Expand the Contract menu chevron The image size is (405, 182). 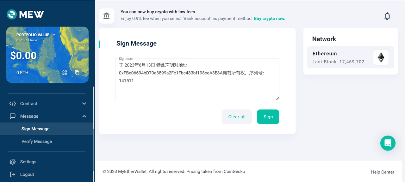click(84, 103)
